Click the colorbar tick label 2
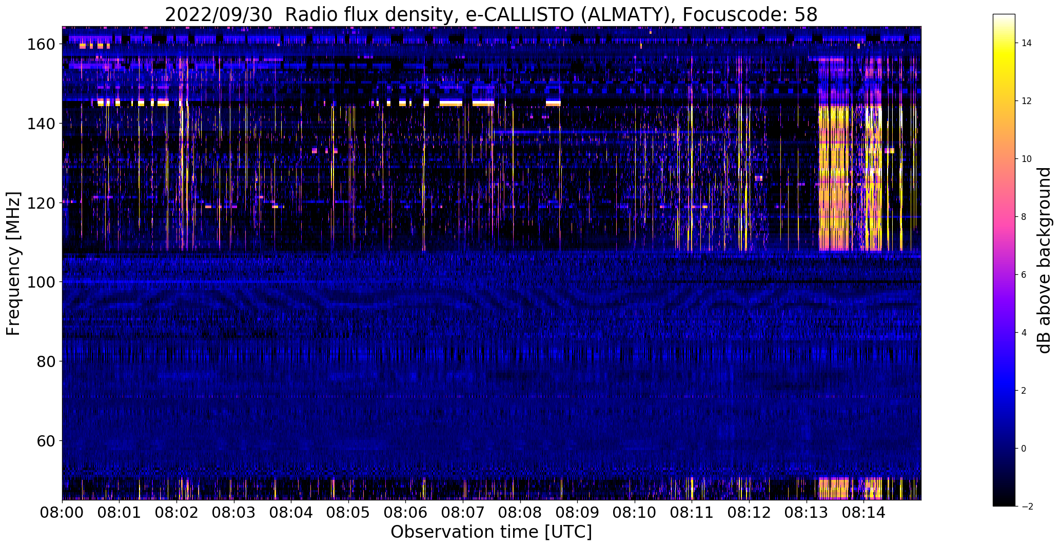1060x547 pixels. tap(1024, 391)
